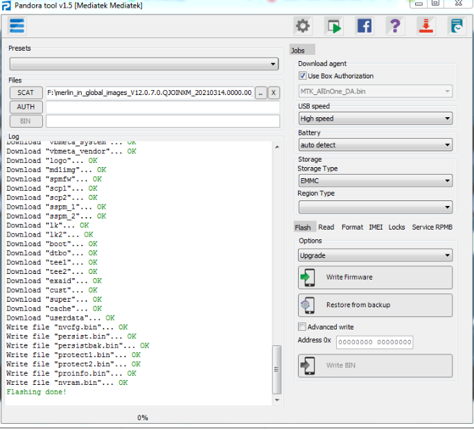Image resolution: width=474 pixels, height=430 pixels.
Task: Click the Write Firmware button
Action: 375,277
